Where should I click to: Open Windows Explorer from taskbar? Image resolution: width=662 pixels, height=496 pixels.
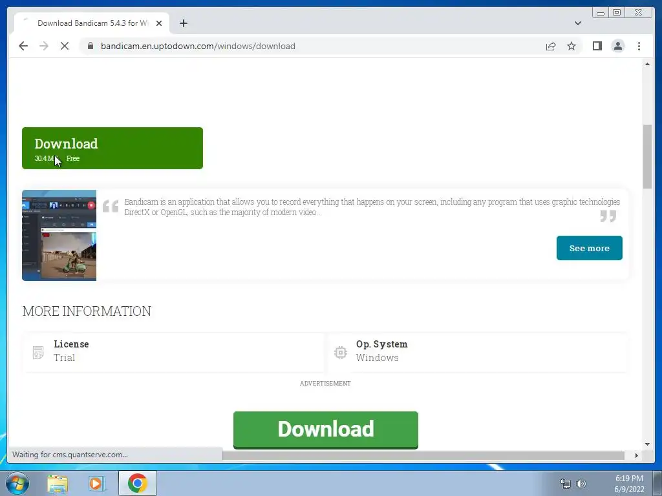coord(58,484)
